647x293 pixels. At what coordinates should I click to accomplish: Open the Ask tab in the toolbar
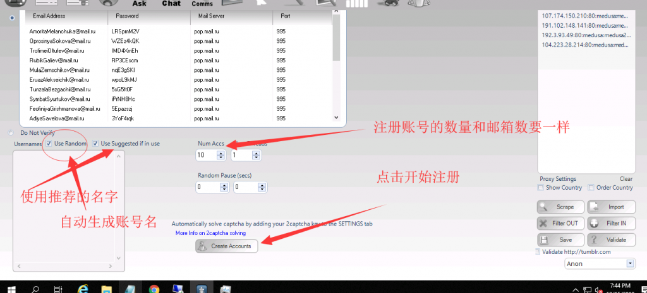pos(139,4)
